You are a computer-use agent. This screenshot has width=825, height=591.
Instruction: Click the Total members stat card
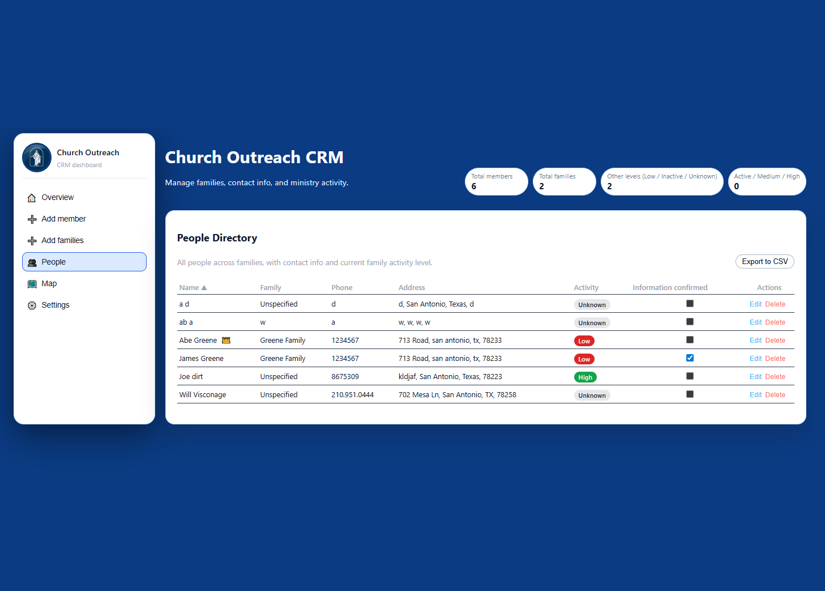[496, 181]
